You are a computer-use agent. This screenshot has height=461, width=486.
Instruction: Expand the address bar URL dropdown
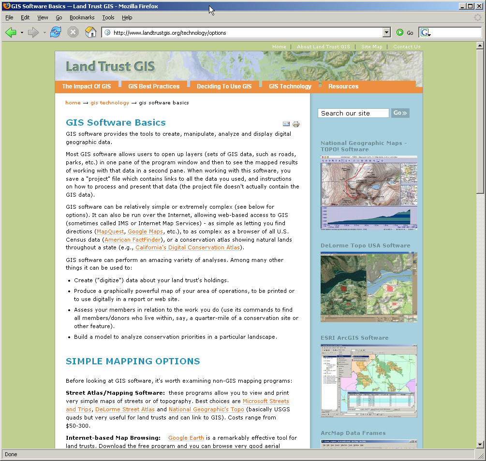pyautogui.click(x=386, y=32)
